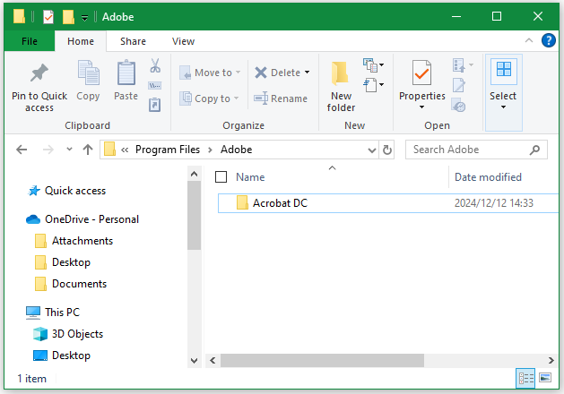Click the Properties checkmark icon in ribbon
Screen dimensions: 564x394
point(421,73)
